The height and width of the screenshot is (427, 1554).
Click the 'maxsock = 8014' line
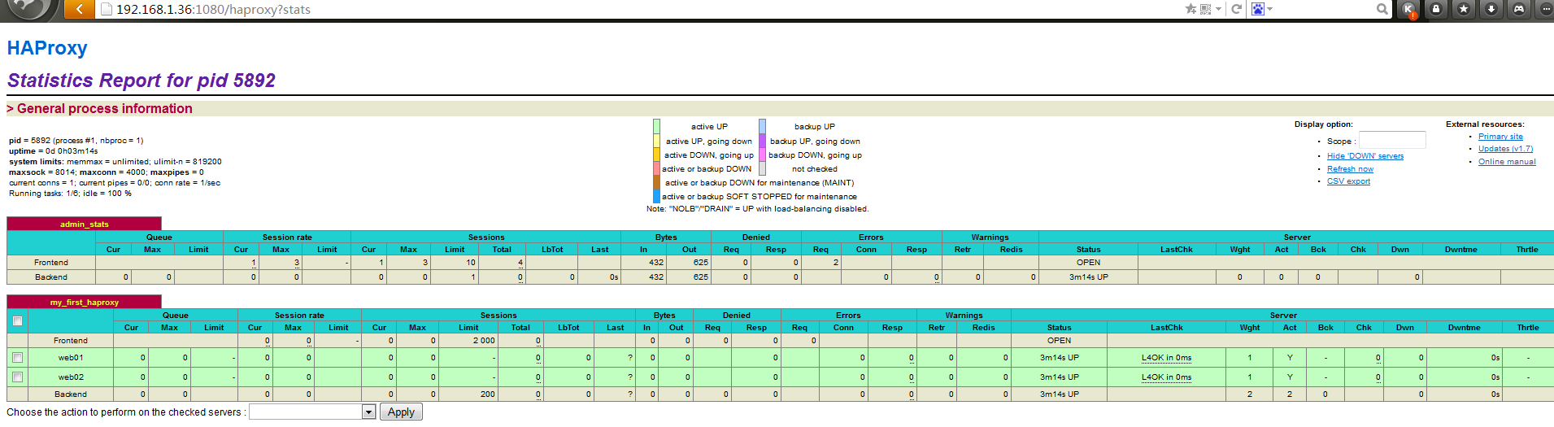[107, 172]
